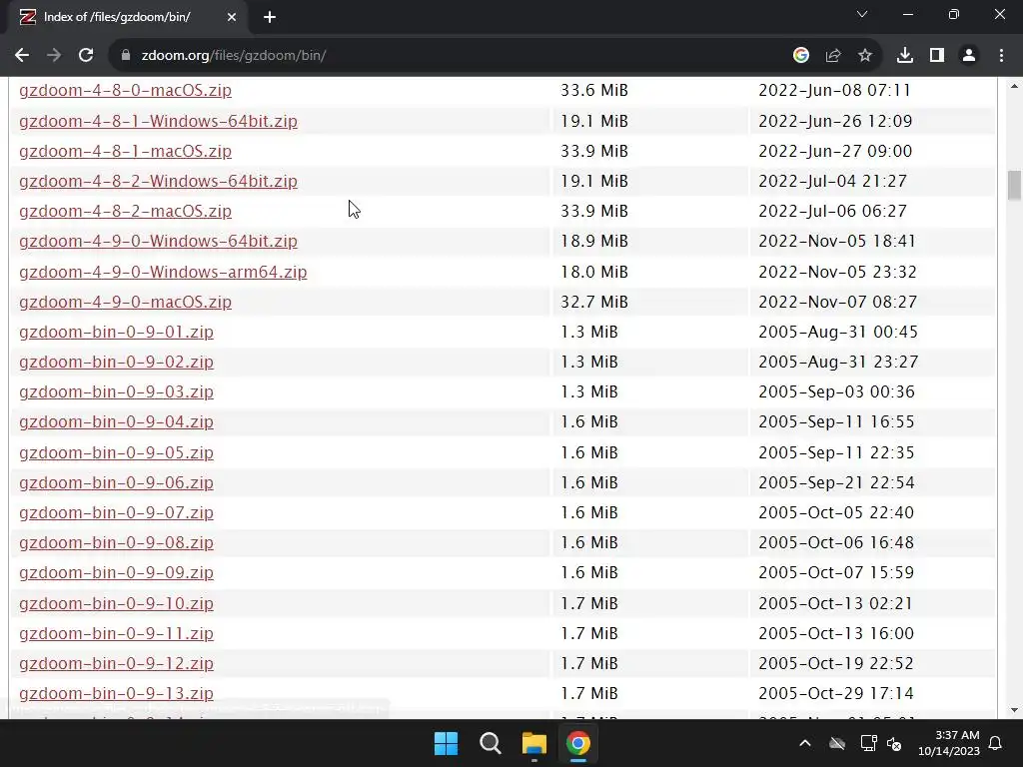1023x767 pixels.
Task: Download gzdoom-bin-0-9-11.zip
Action: pos(116,633)
